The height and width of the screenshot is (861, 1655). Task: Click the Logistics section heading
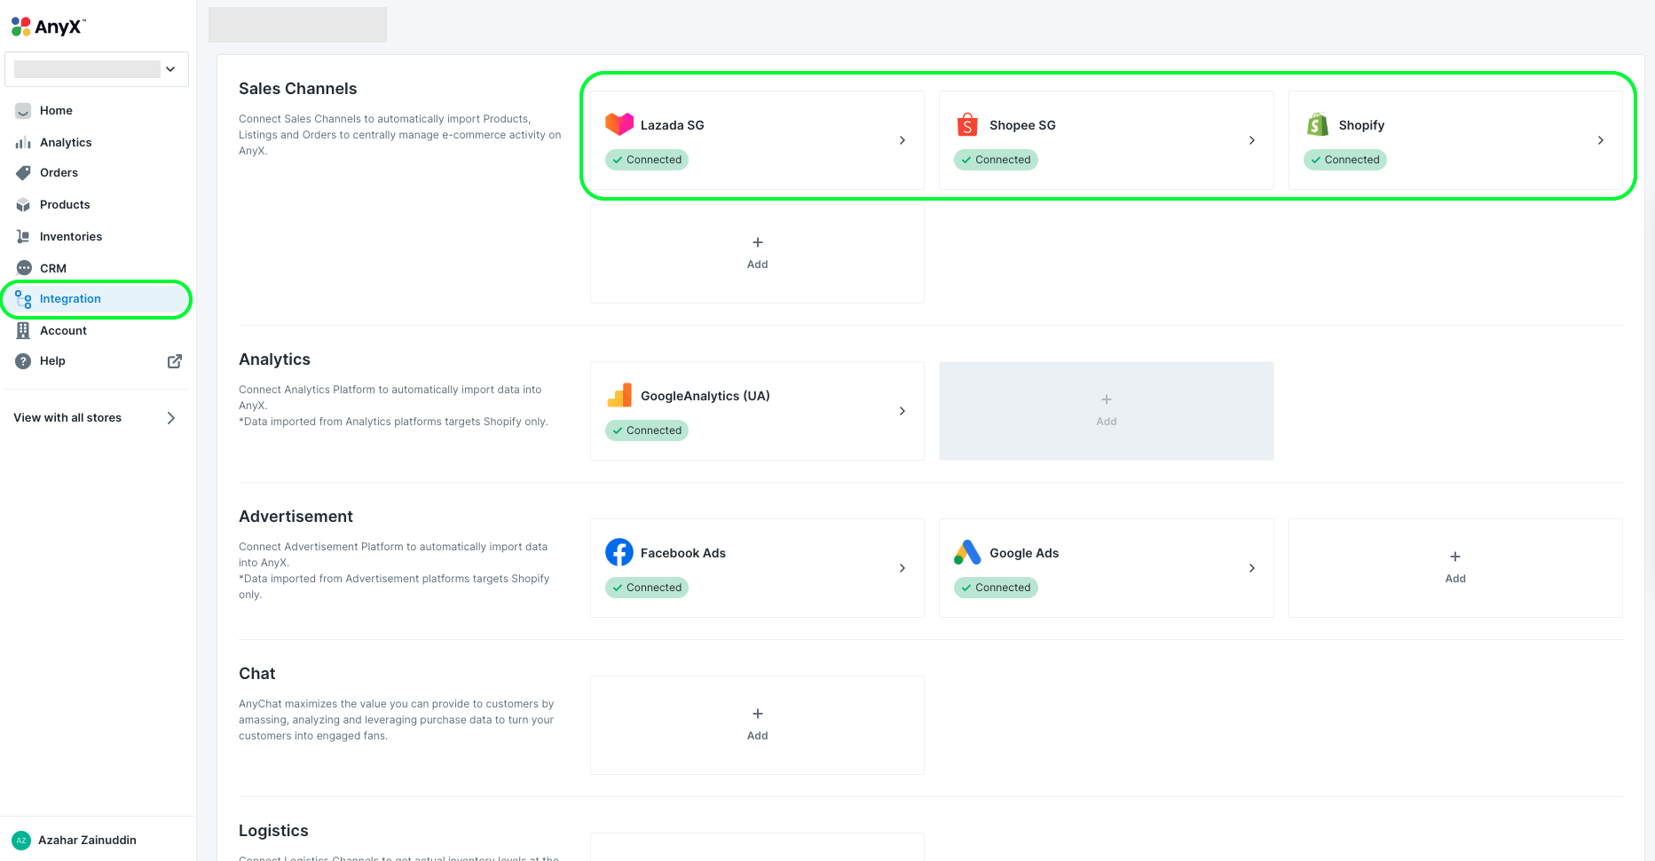coord(273,831)
